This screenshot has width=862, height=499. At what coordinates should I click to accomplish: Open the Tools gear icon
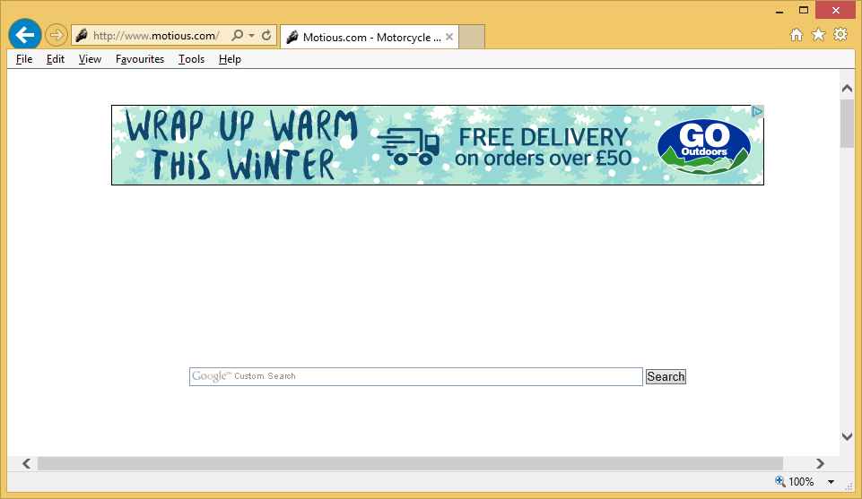point(840,35)
